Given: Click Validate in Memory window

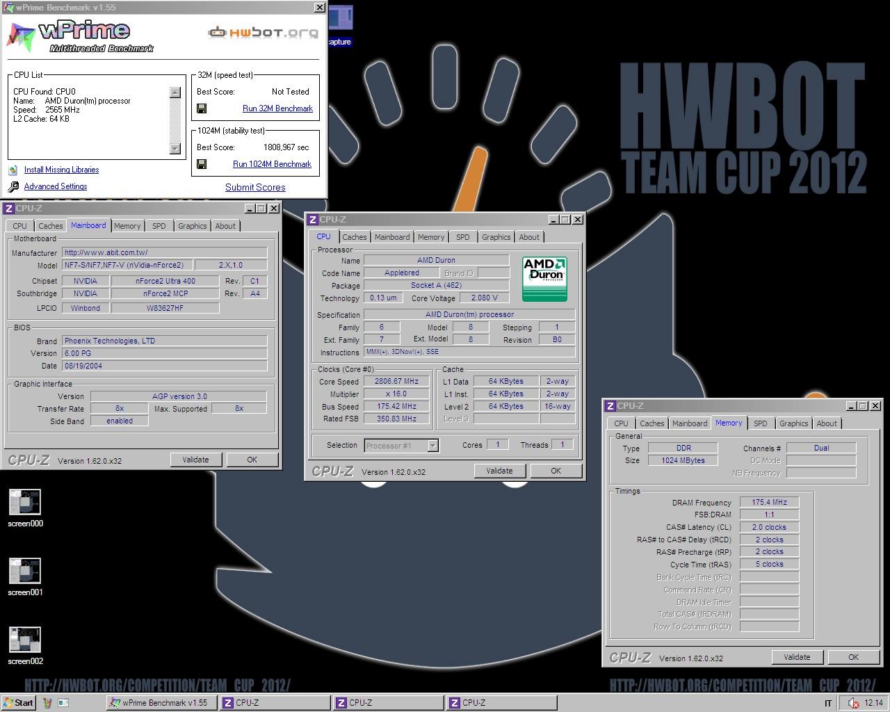Looking at the screenshot, I should pos(797,657).
